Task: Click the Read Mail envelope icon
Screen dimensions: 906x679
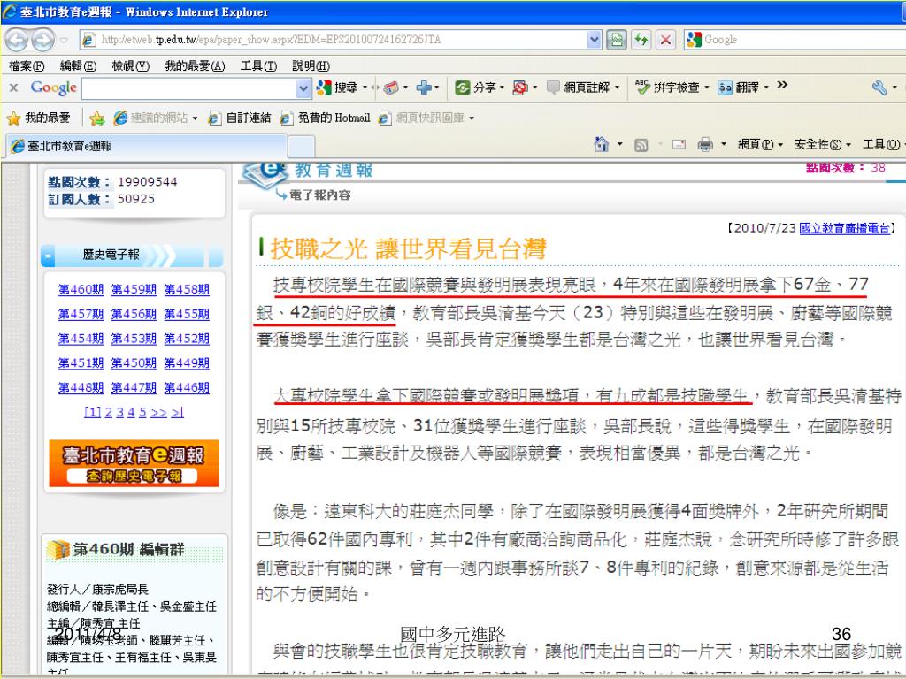Action: pyautogui.click(x=679, y=144)
